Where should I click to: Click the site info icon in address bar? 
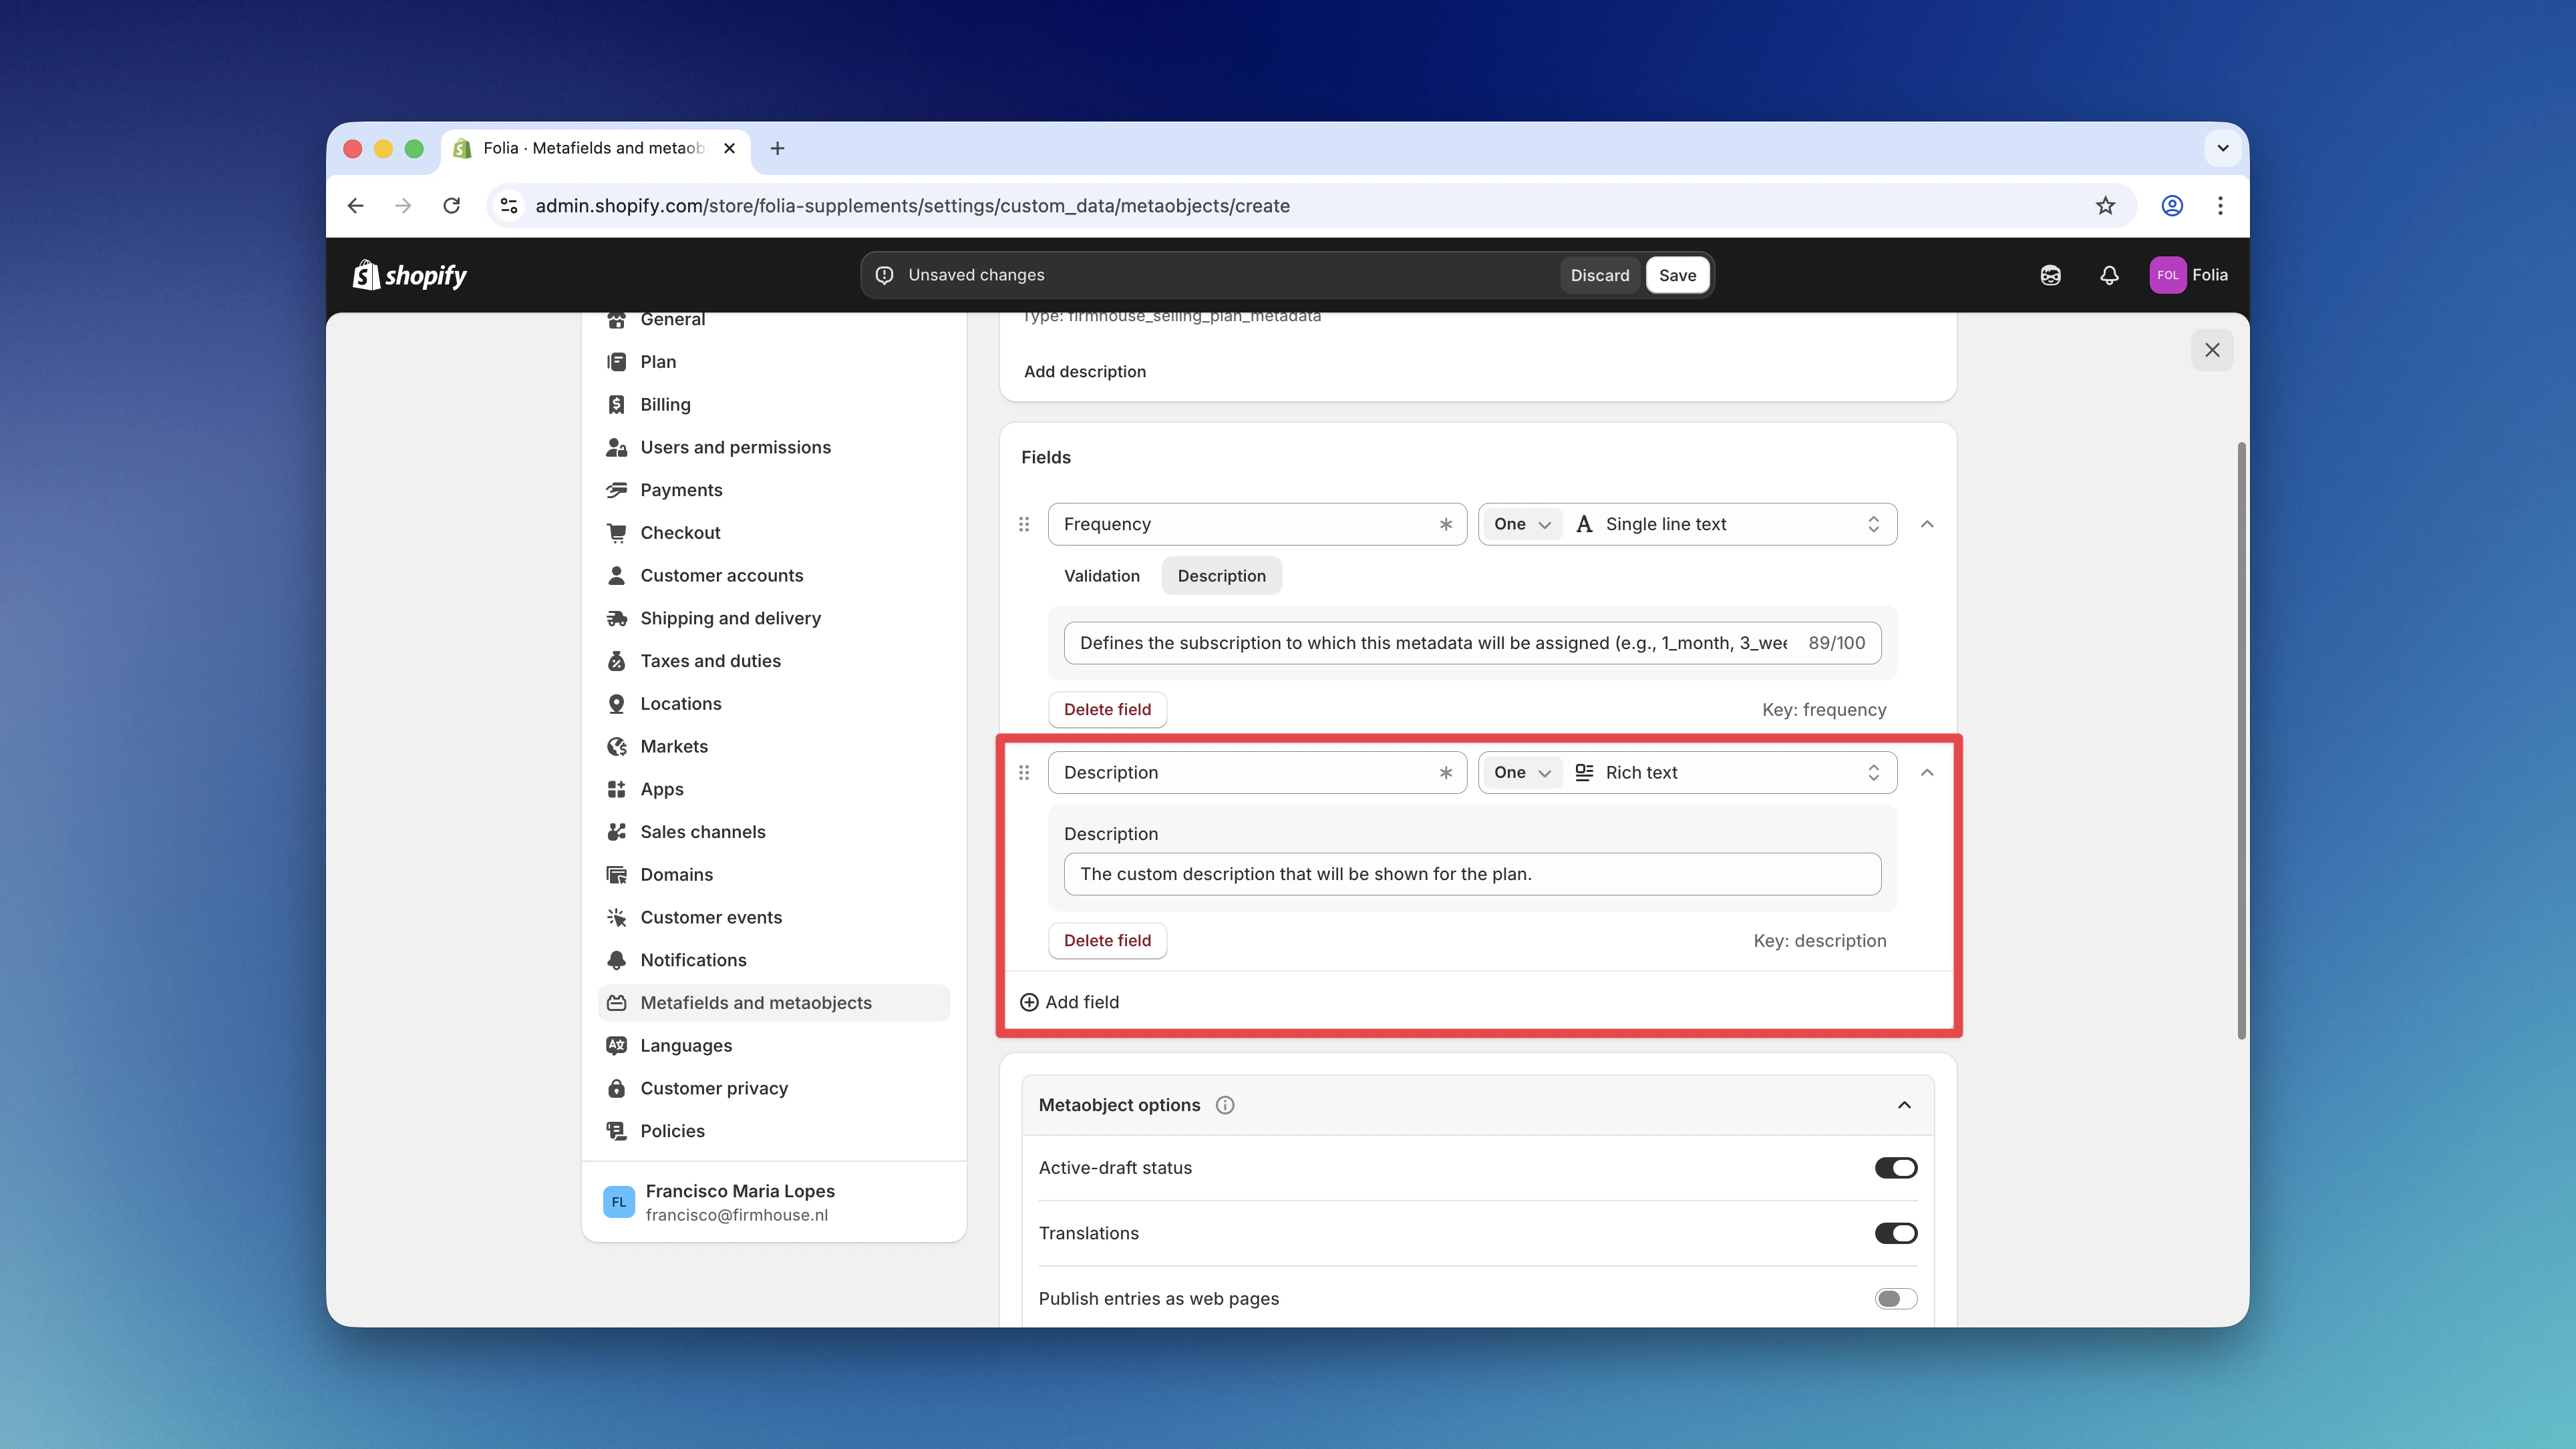(509, 205)
